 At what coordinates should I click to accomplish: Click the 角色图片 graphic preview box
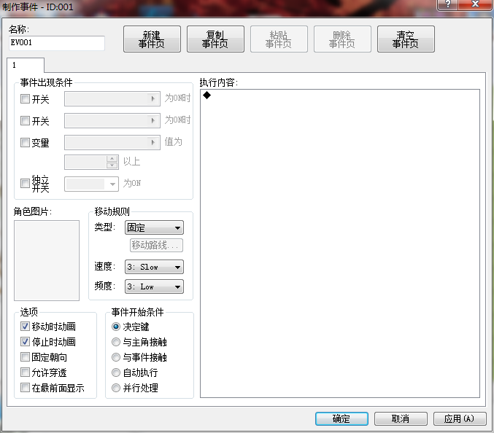click(47, 260)
